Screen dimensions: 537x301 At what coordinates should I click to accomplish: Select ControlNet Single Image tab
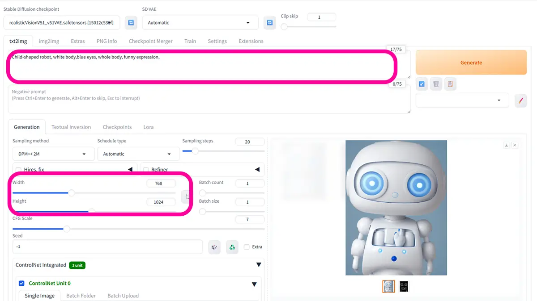point(39,296)
